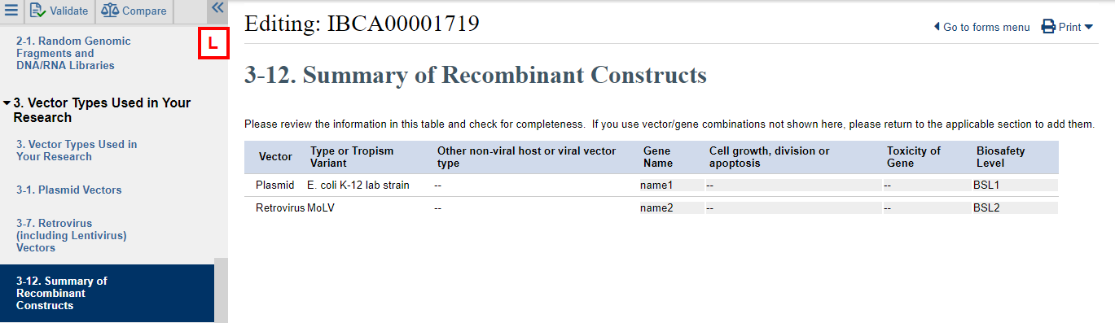Click the Compare scales icon
This screenshot has width=1115, height=323.
point(110,11)
